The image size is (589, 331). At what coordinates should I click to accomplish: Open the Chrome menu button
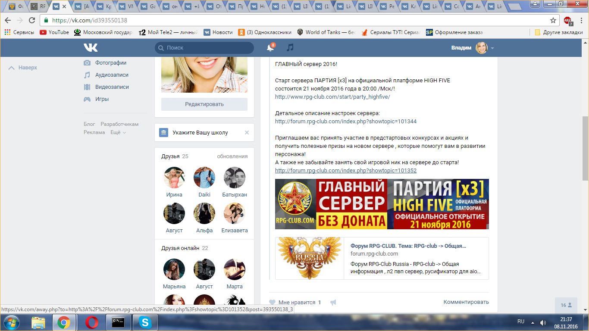coord(581,20)
